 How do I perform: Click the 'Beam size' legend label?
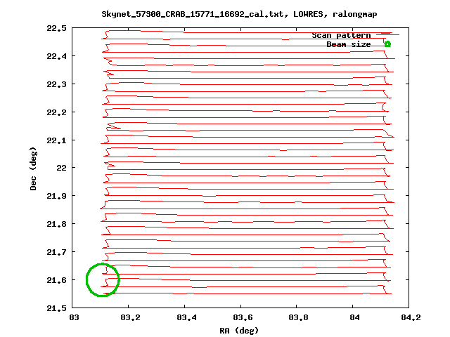pyautogui.click(x=349, y=44)
